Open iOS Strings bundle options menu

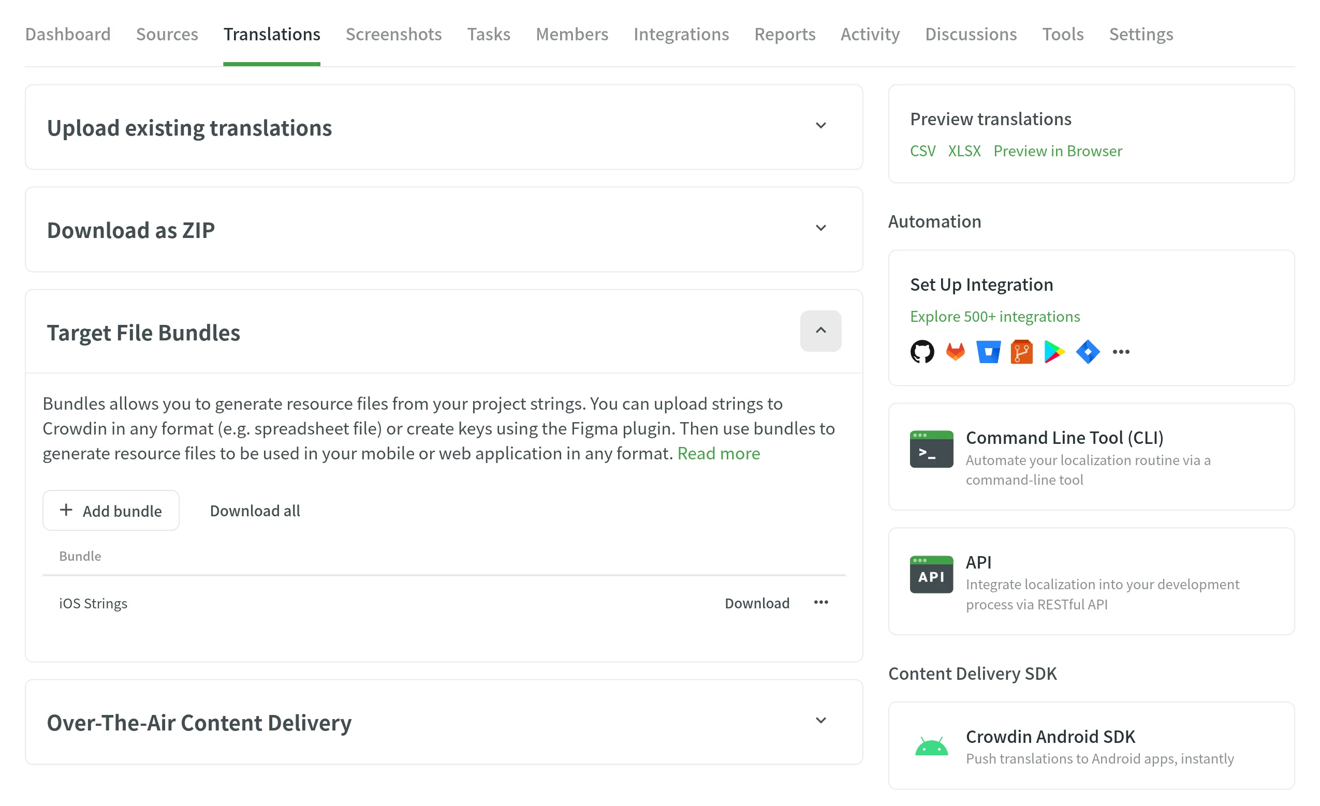[x=820, y=603]
